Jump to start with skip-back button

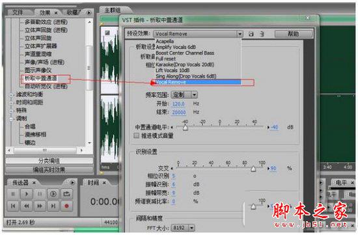tap(13, 206)
